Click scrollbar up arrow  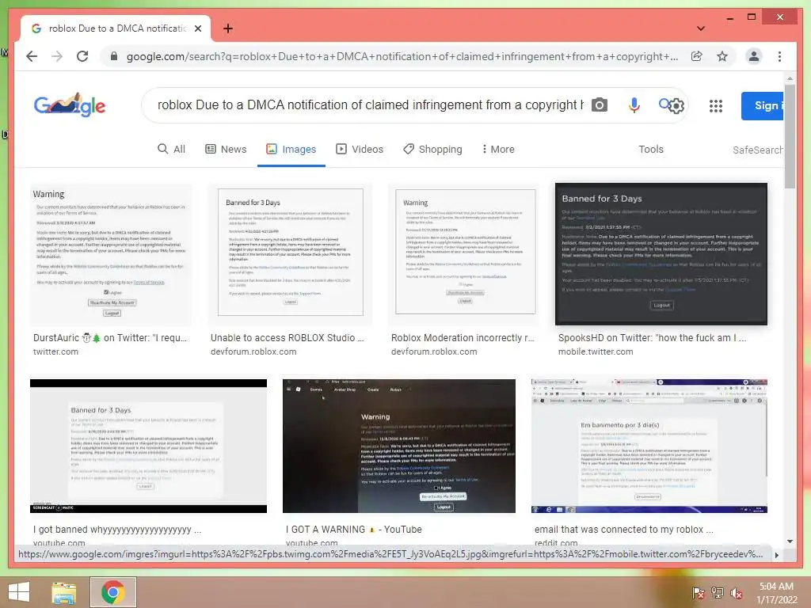click(790, 78)
